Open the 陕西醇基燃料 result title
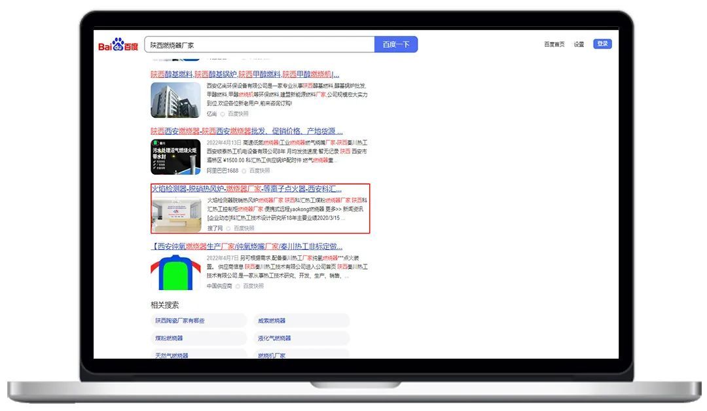 point(245,74)
